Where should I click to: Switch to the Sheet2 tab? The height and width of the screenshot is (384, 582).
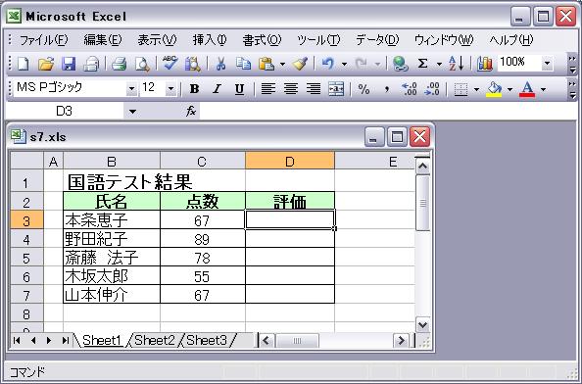coord(155,340)
